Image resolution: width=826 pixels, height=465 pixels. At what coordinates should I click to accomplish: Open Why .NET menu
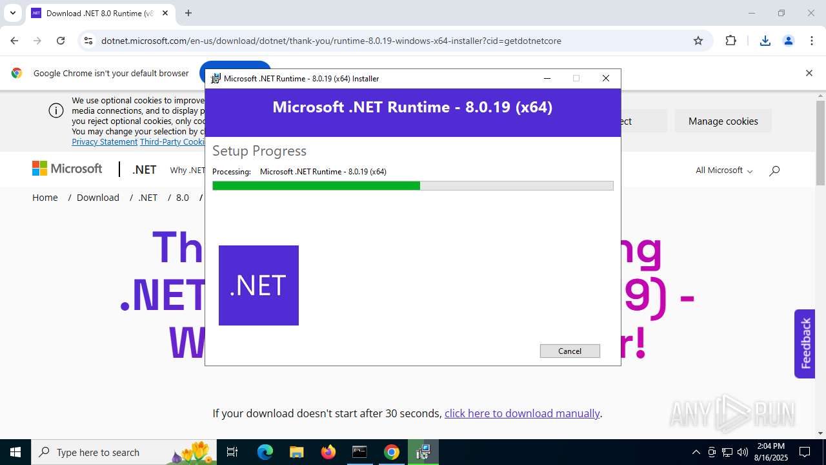point(187,170)
